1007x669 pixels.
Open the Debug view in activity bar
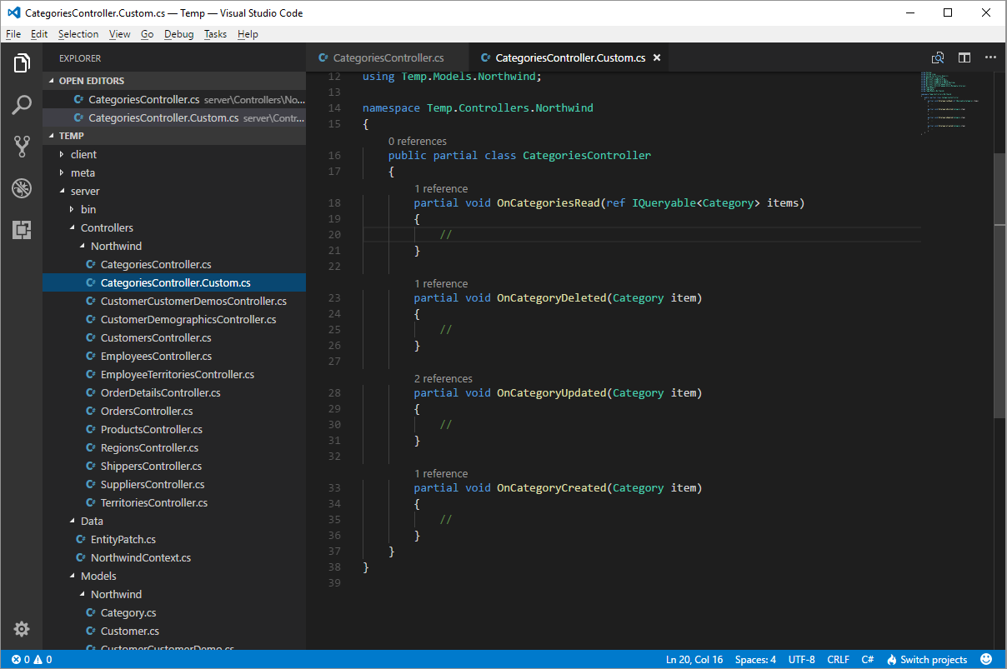click(x=22, y=188)
